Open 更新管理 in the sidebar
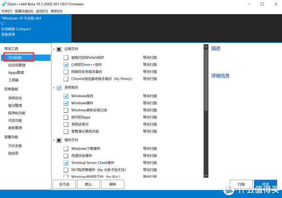 pyautogui.click(x=15, y=128)
